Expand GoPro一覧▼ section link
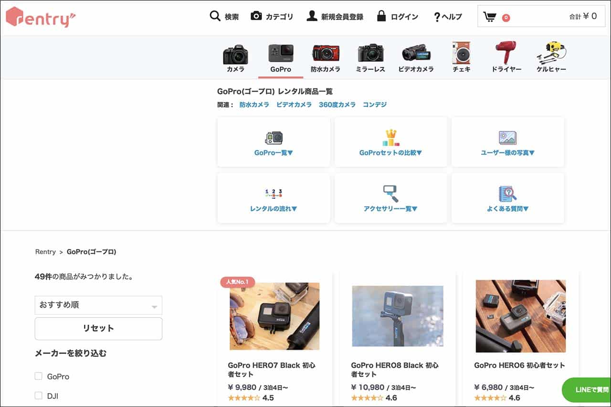Screen dimensions: 611x407 [274, 153]
